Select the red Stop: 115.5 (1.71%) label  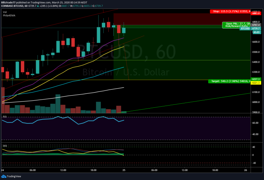point(230,11)
